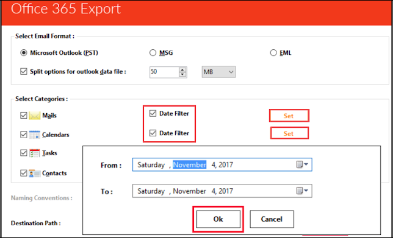Toggle the Mails Date Filter checkbox
Viewport: 393px width, 238px height.
[153, 113]
